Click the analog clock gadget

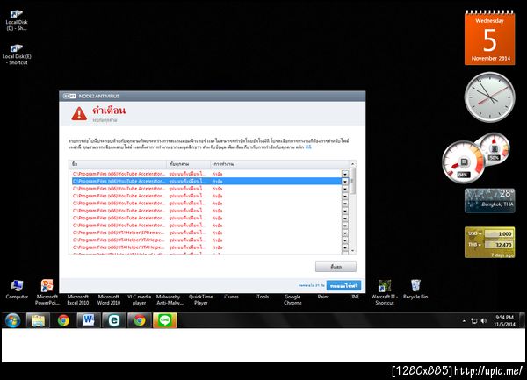click(x=489, y=97)
